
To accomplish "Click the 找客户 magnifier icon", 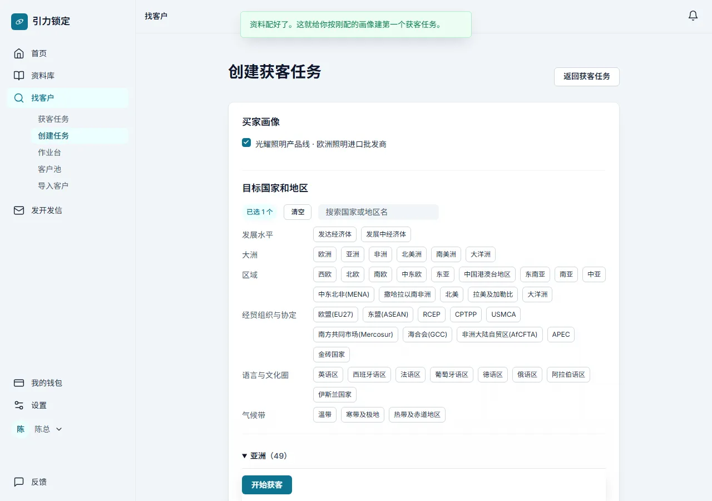I will pos(19,98).
